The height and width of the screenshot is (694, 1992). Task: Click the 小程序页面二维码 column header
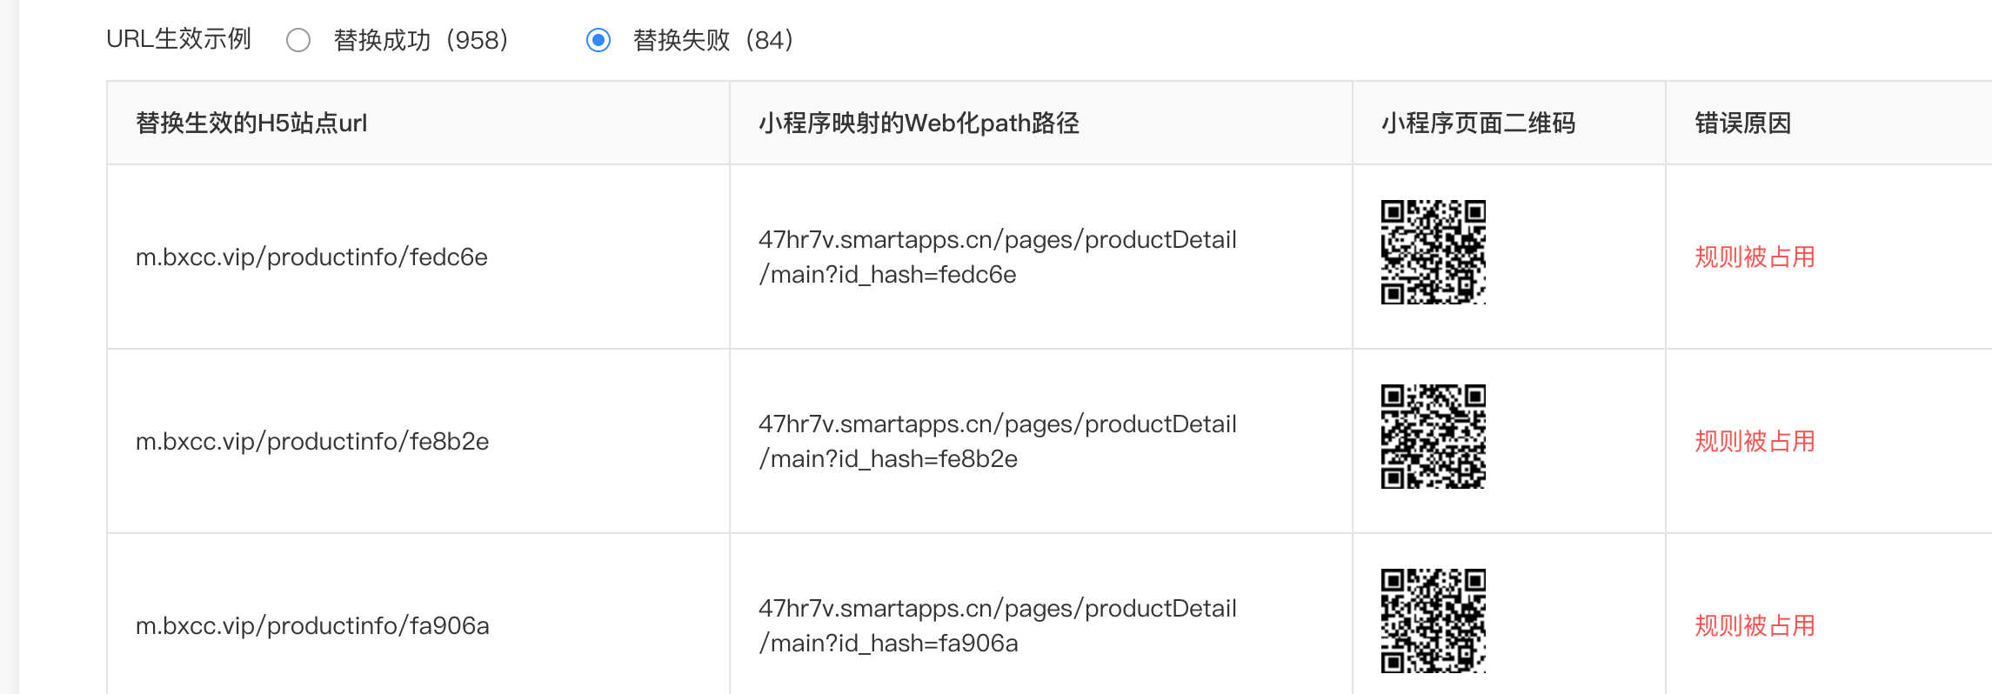1479,123
